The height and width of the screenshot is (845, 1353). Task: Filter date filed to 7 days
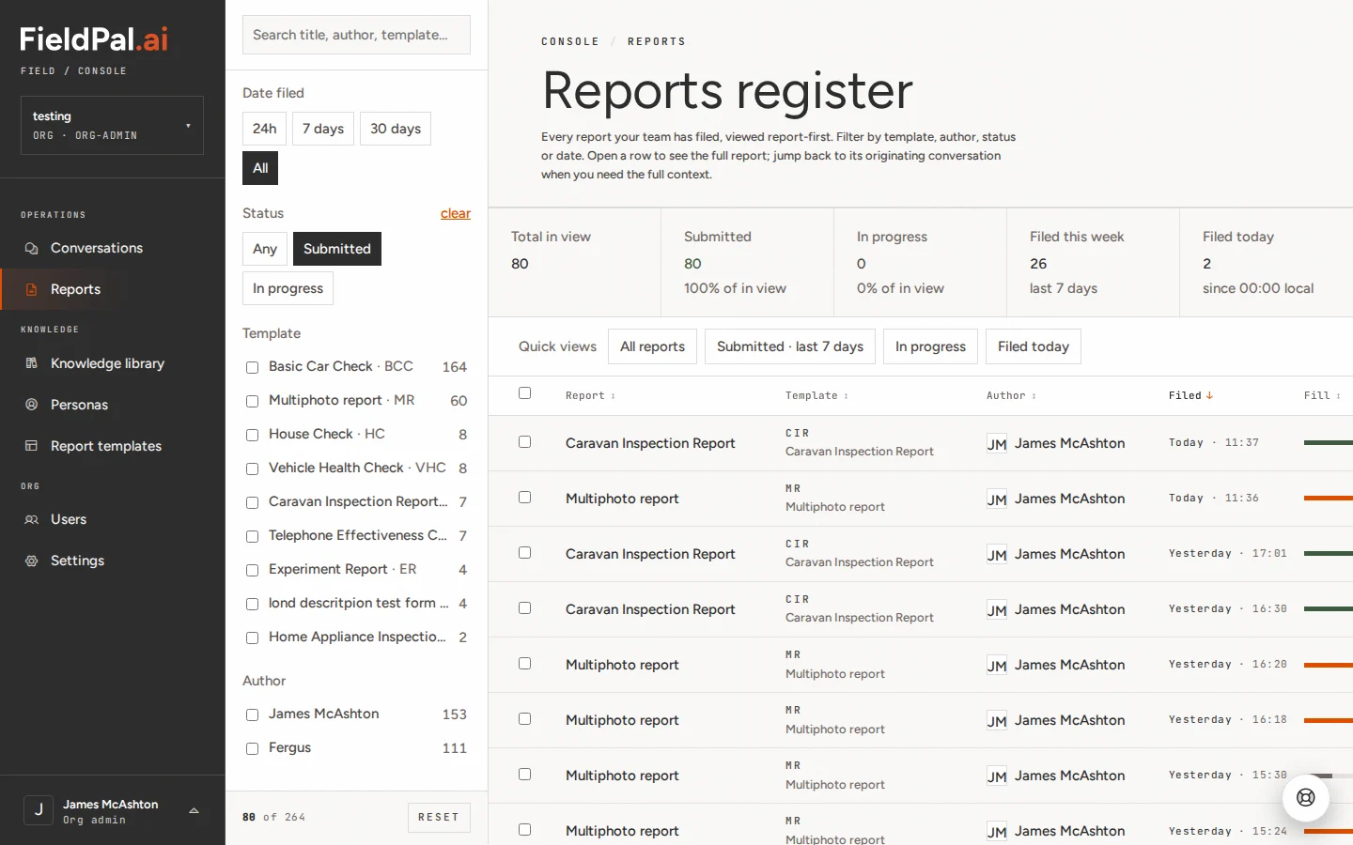tap(323, 129)
